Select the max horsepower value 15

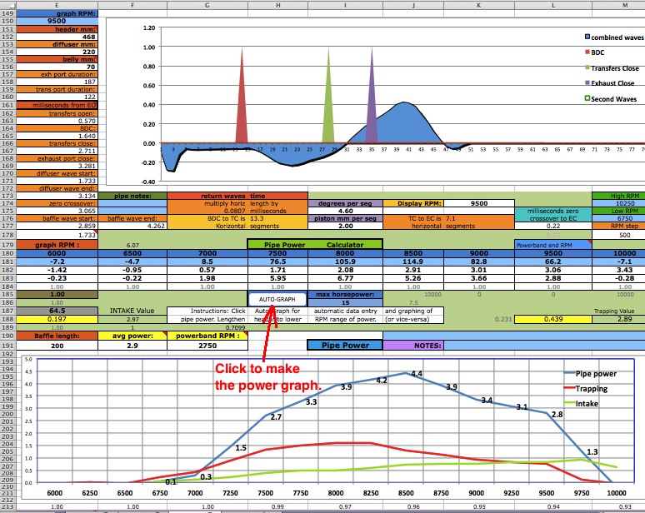pos(345,302)
